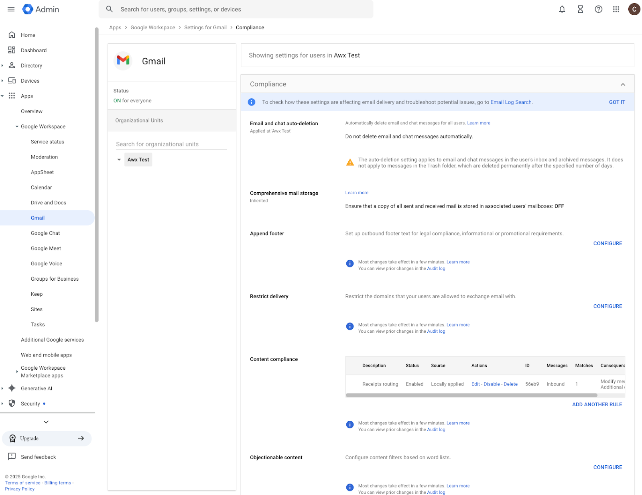Click the Devices icon in sidebar
This screenshot has width=642, height=495.
(12, 81)
